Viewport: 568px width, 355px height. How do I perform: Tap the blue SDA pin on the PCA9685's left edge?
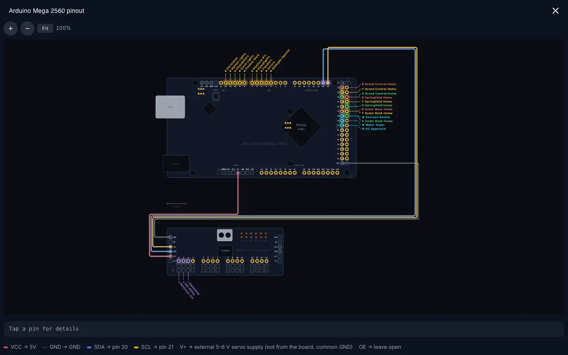[x=170, y=252]
